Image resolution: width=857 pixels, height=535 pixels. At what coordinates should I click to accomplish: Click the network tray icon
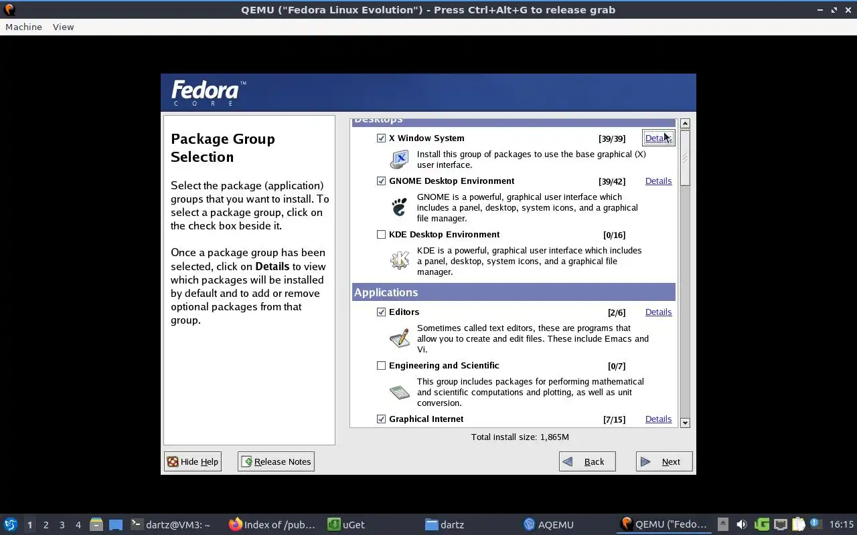coord(780,524)
